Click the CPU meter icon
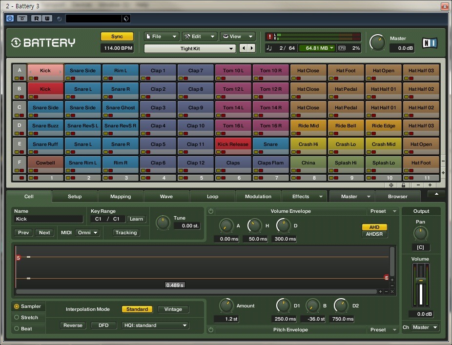 pos(342,48)
